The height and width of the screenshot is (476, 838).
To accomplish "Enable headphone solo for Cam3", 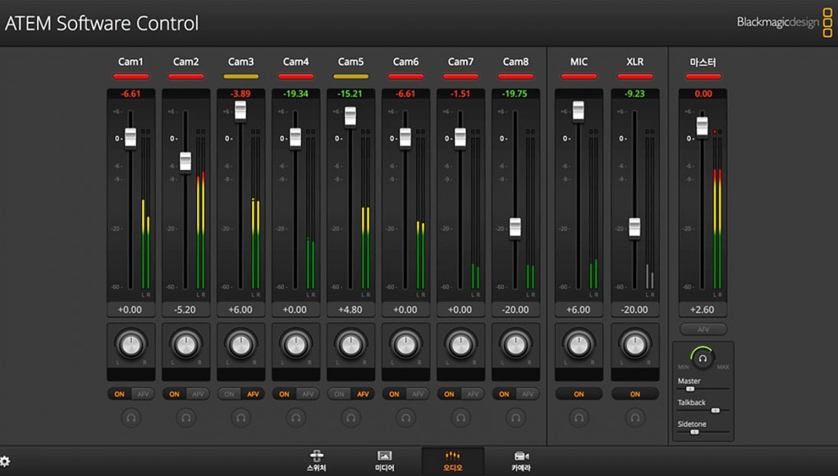I will 241,417.
